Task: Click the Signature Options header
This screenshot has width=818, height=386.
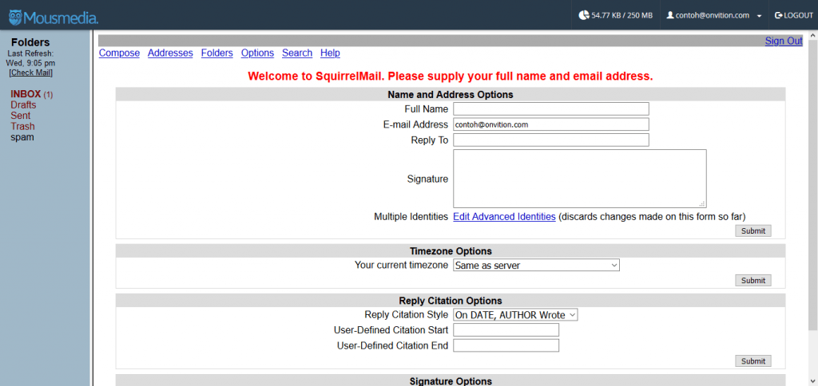Action: pos(451,381)
